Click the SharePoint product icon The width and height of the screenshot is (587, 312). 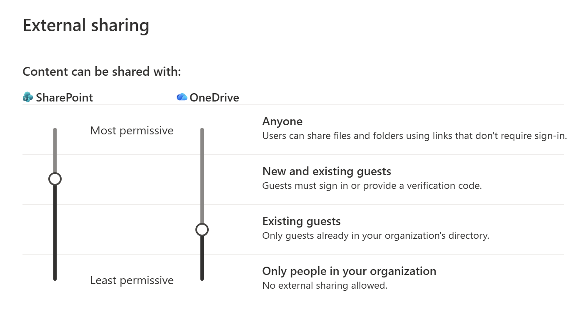click(27, 97)
